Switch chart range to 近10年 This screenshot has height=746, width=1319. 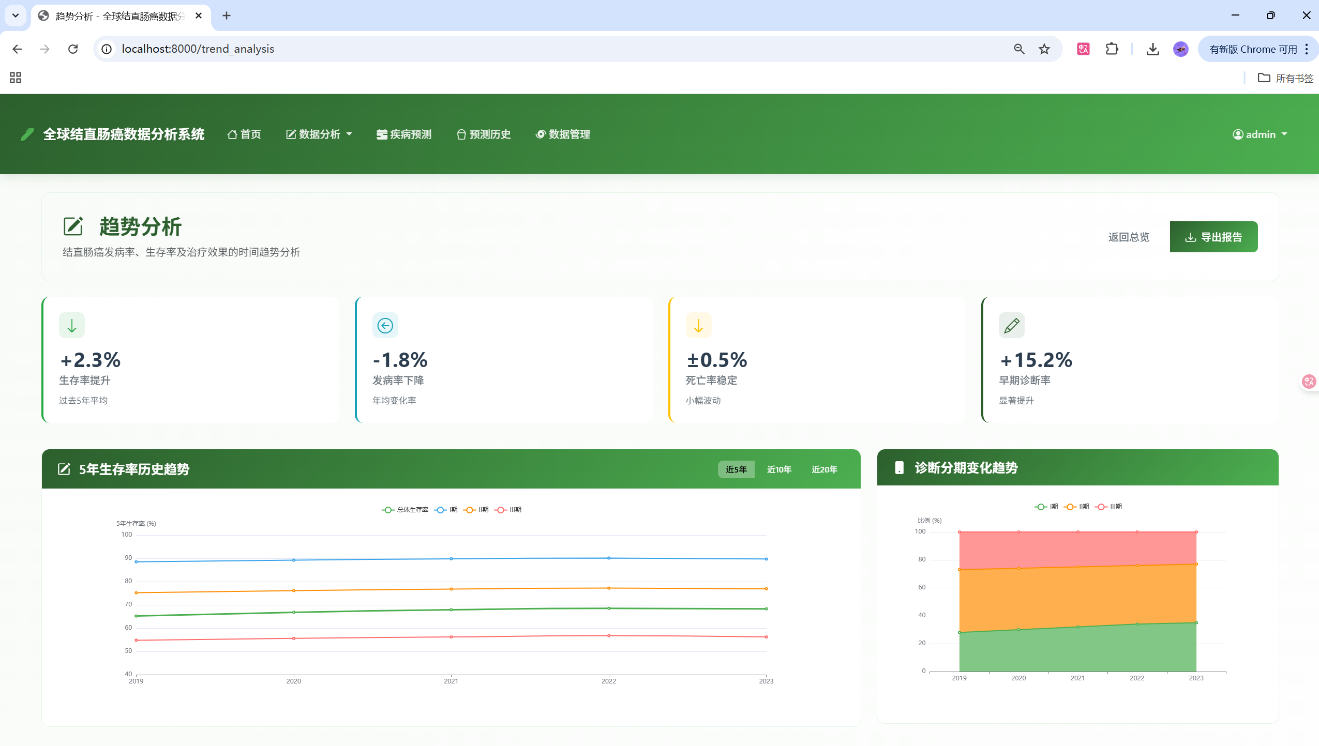(x=778, y=469)
